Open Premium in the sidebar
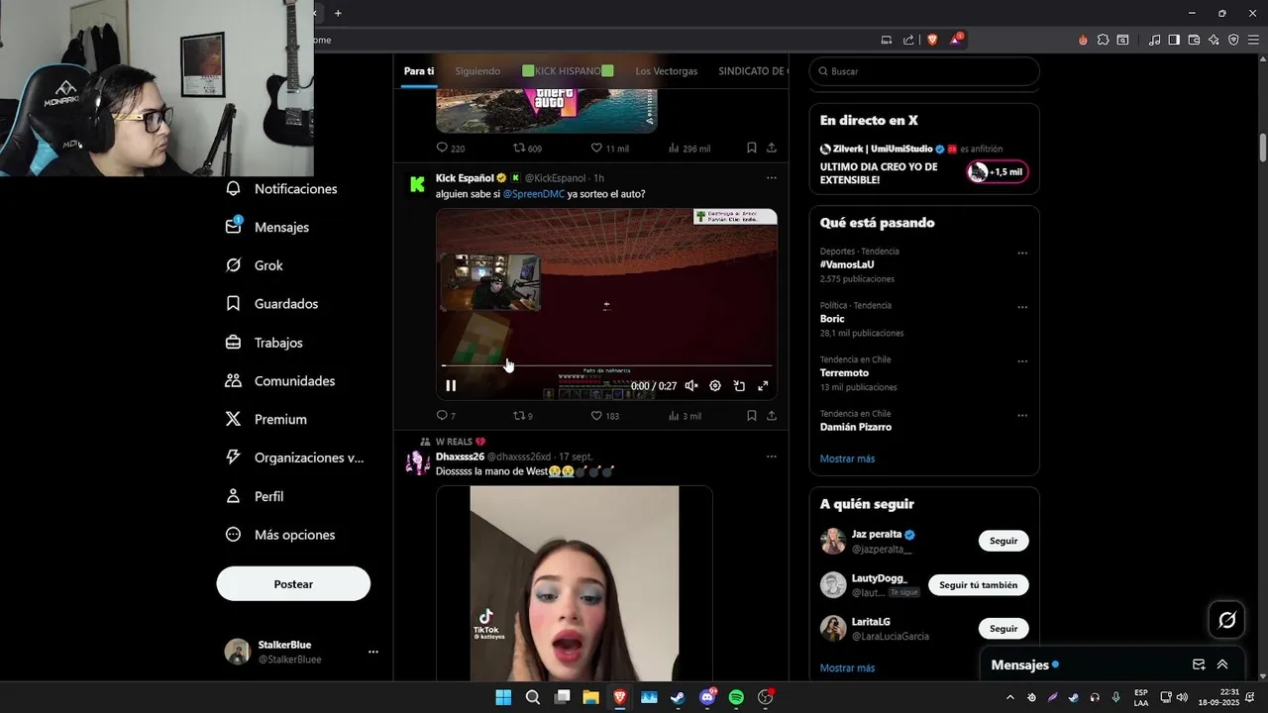 (x=266, y=420)
